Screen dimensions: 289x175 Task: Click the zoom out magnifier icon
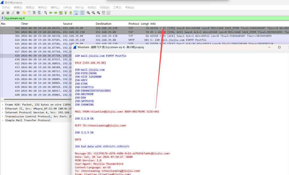(x=93, y=13)
